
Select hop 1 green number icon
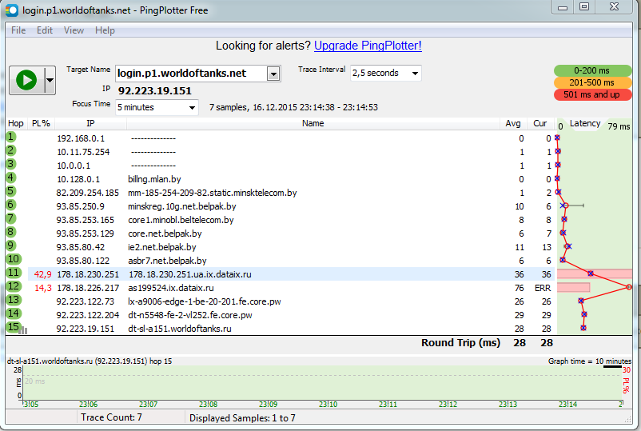11,137
